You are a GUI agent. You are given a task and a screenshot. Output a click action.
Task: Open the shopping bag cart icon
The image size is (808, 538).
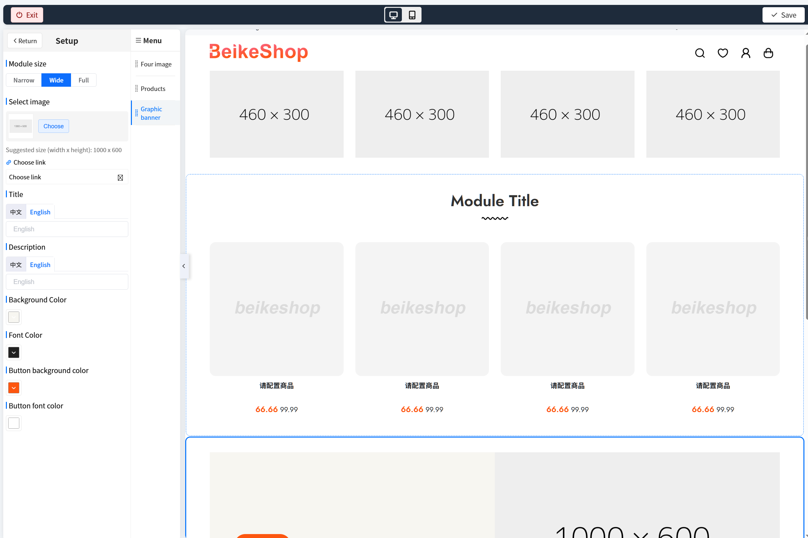click(768, 53)
